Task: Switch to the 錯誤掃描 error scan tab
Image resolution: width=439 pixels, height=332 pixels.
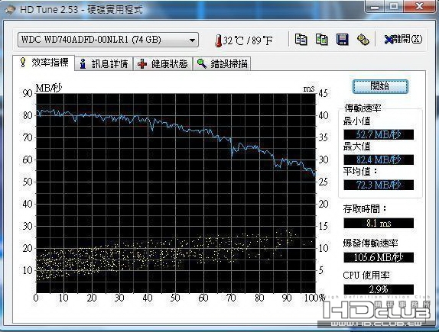Action: (222, 63)
